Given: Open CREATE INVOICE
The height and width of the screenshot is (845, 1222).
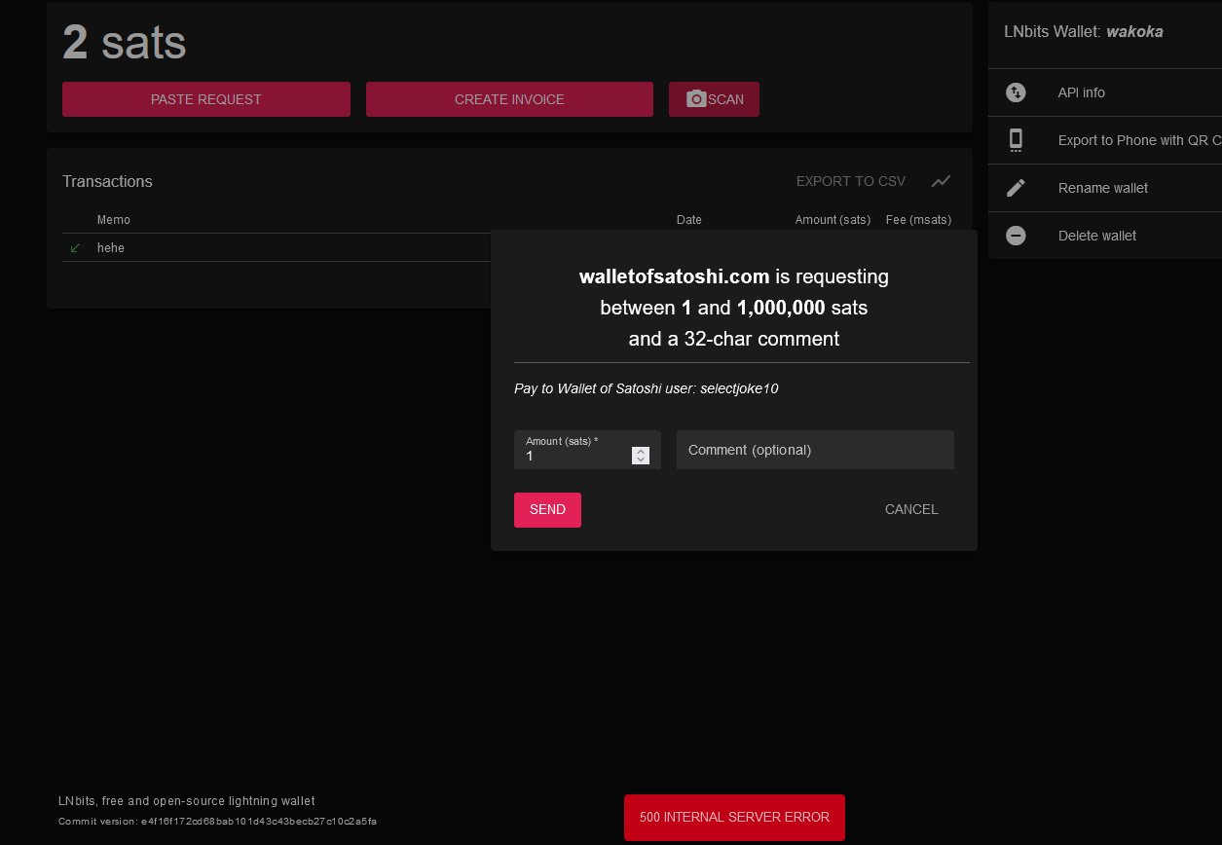Looking at the screenshot, I should [x=509, y=98].
